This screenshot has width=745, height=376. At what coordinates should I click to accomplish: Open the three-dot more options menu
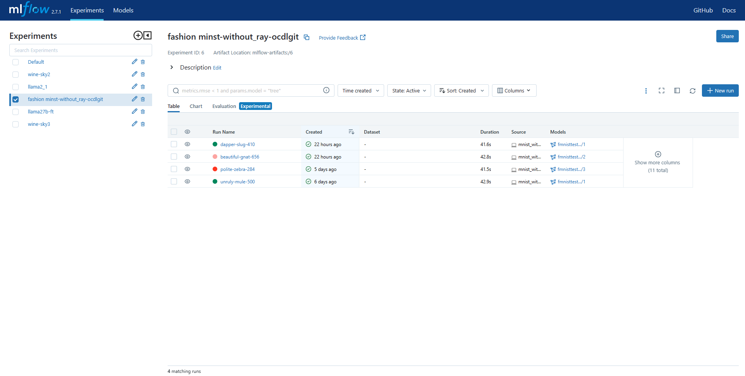point(646,91)
